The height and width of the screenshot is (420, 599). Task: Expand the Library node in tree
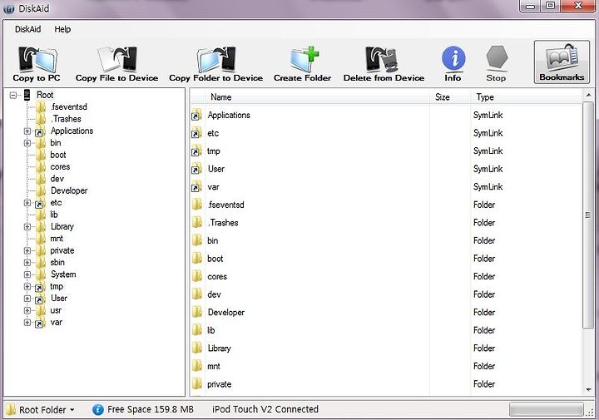(27, 226)
